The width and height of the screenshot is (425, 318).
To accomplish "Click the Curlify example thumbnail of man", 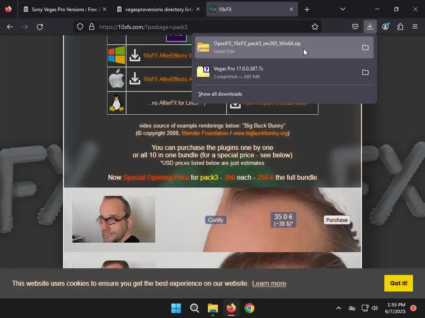I will (114, 219).
